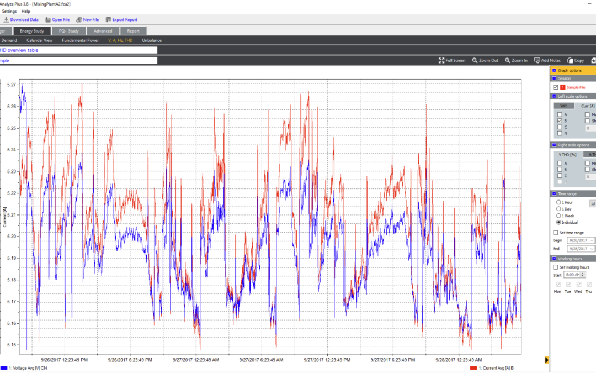Open the Unbalance sub-tab

(152, 40)
